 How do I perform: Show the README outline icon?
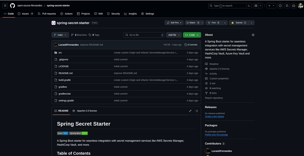click(197, 111)
